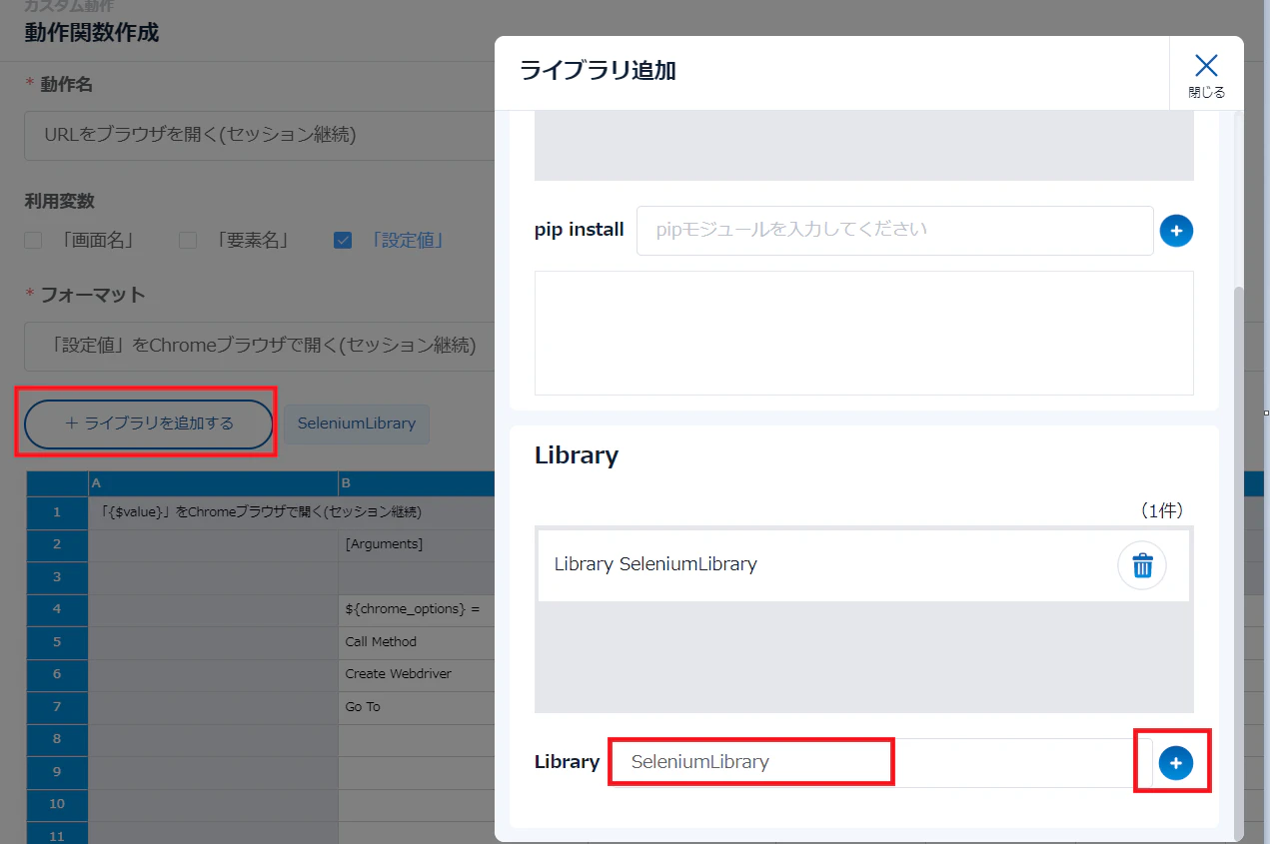The image size is (1270, 844).
Task: Click the Go To cell
Action: tap(417, 707)
